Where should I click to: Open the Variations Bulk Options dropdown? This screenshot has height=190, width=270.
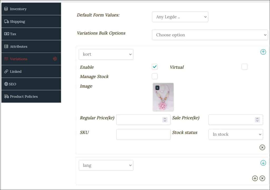210,35
